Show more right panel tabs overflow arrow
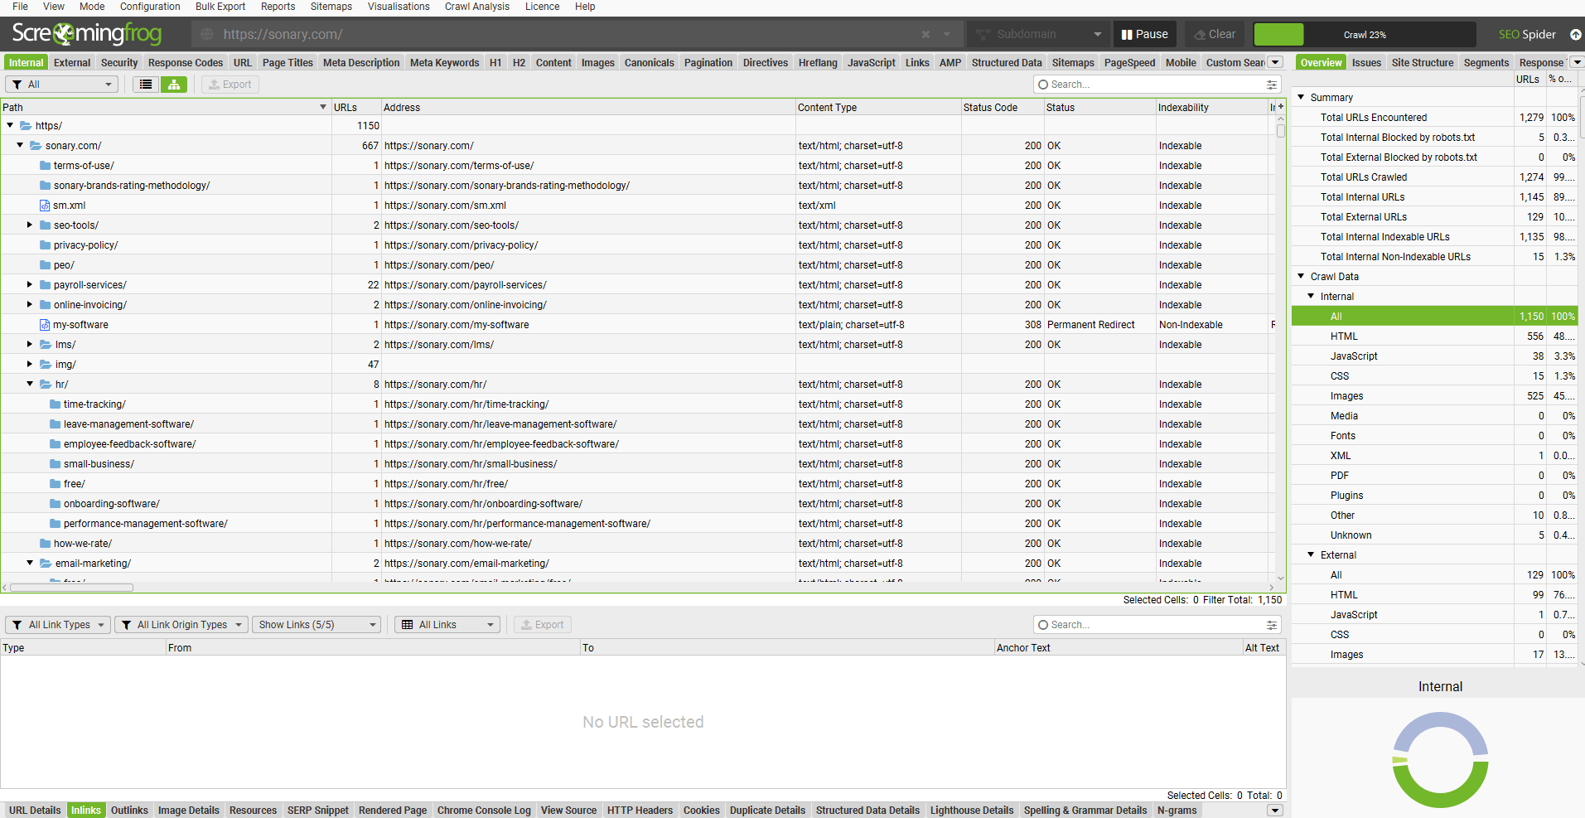 pos(1578,62)
